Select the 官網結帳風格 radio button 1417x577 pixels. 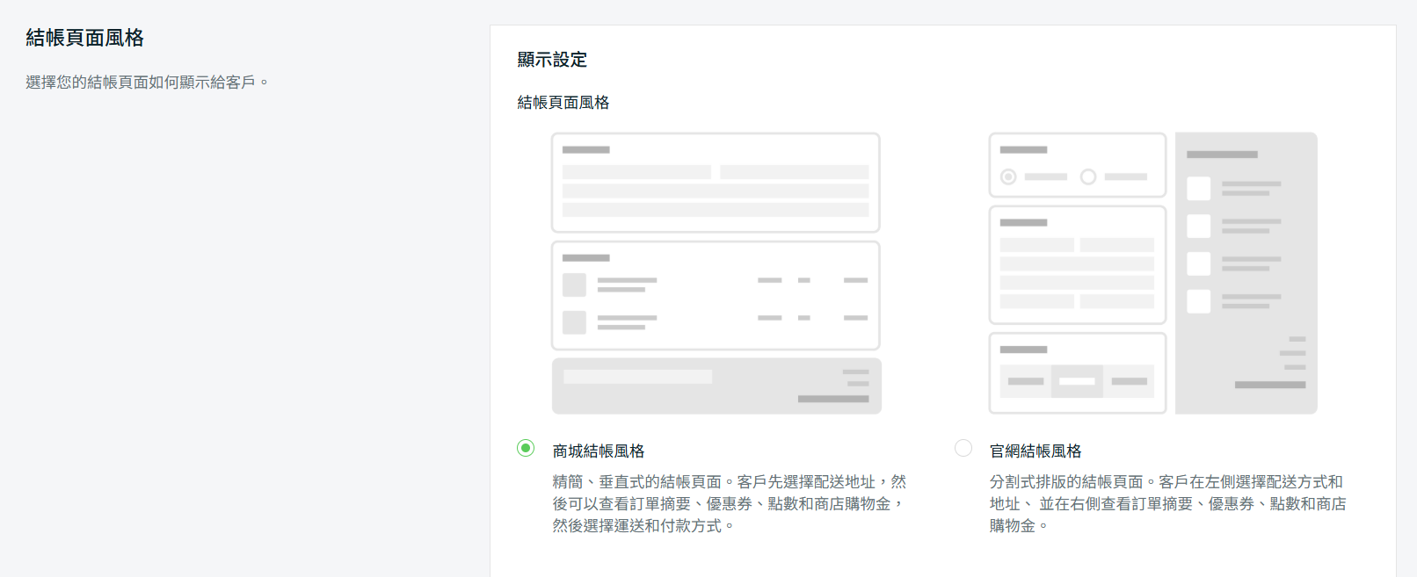[963, 448]
